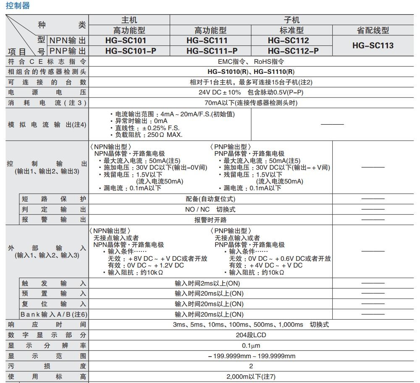The height and width of the screenshot is (383, 420).
Task: Click the 204段LCD display value
Action: click(x=251, y=335)
